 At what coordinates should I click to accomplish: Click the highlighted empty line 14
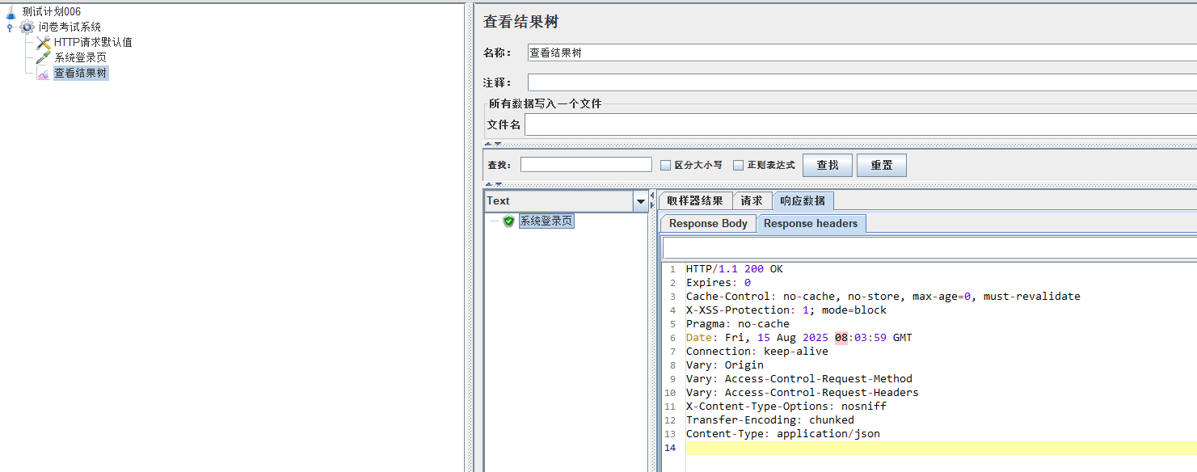(941, 447)
